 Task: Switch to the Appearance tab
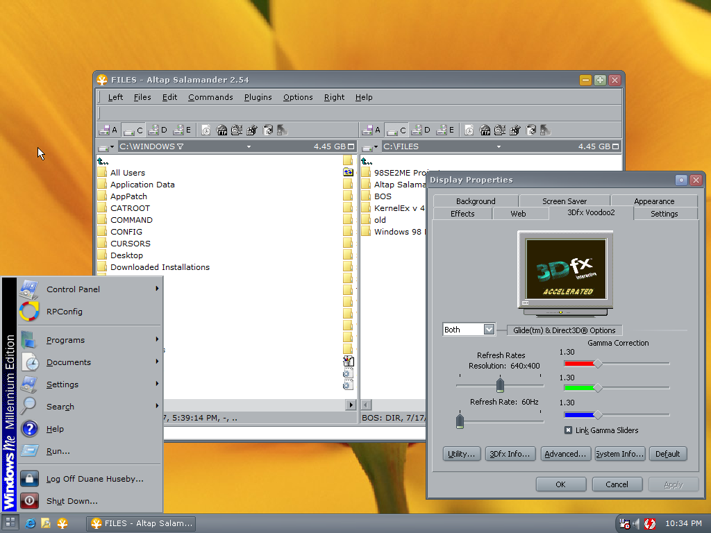[654, 201]
